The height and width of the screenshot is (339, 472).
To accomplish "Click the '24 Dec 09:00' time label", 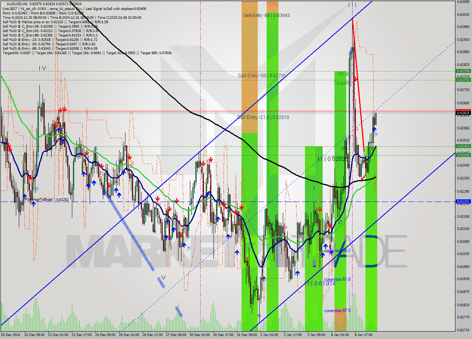I will (x=105, y=335).
